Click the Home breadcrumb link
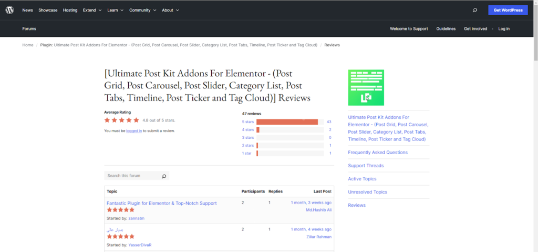 point(27,45)
